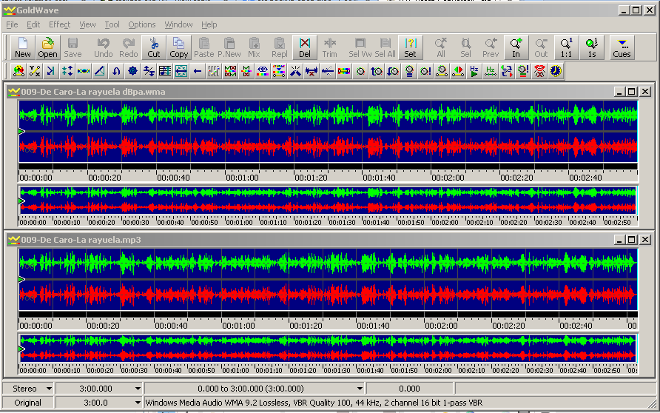Click the New file toolbar icon
The height and width of the screenshot is (413, 660).
point(23,47)
